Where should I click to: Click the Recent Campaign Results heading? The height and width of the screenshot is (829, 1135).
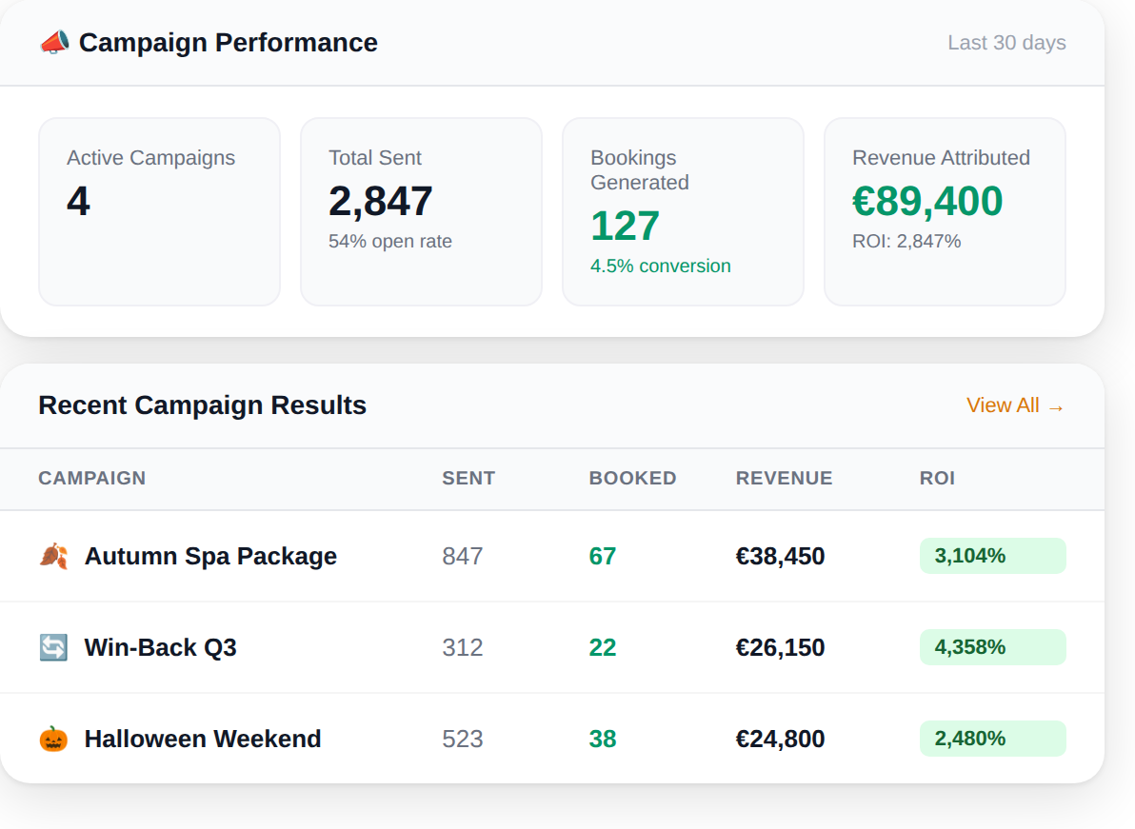click(202, 405)
